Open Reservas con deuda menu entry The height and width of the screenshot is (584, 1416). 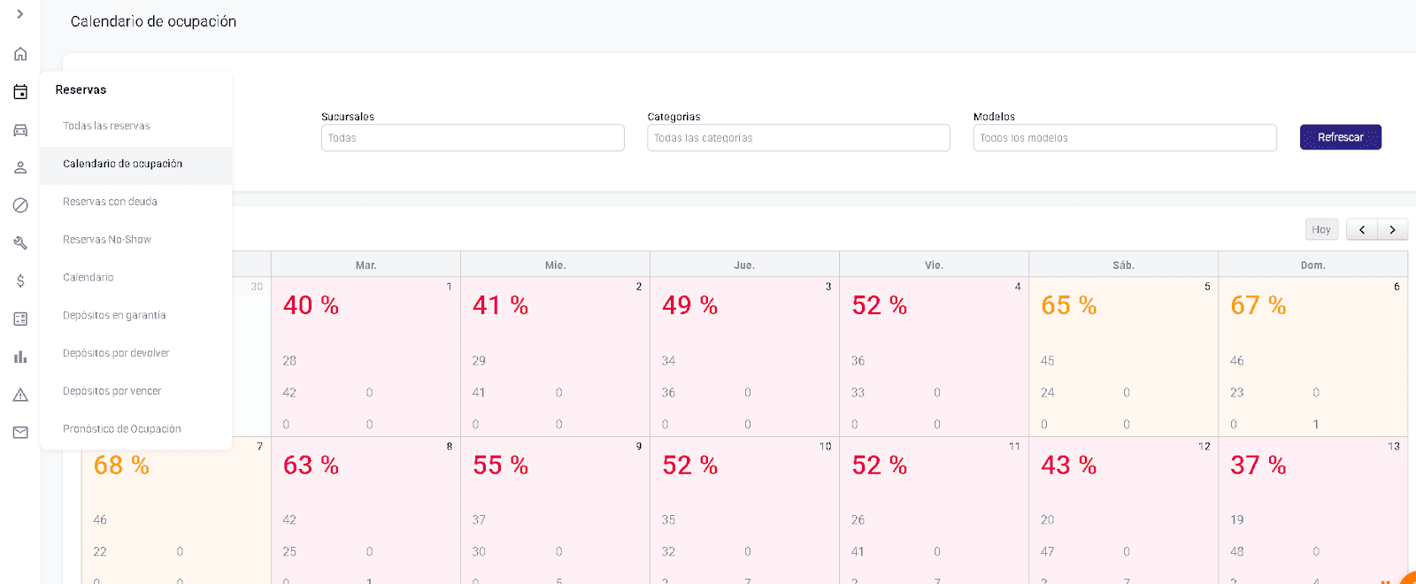(110, 202)
